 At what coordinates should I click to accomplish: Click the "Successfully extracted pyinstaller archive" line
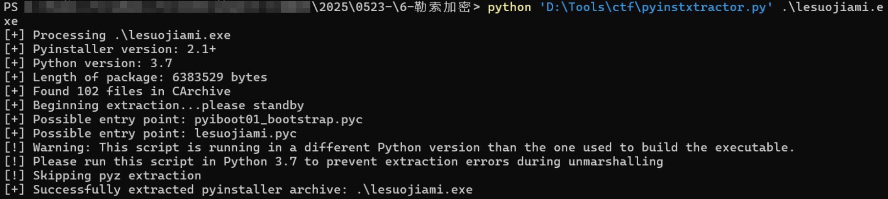252,190
